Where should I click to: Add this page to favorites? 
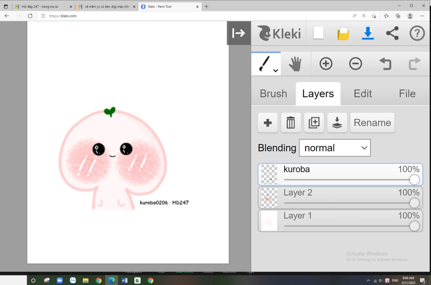pos(374,16)
